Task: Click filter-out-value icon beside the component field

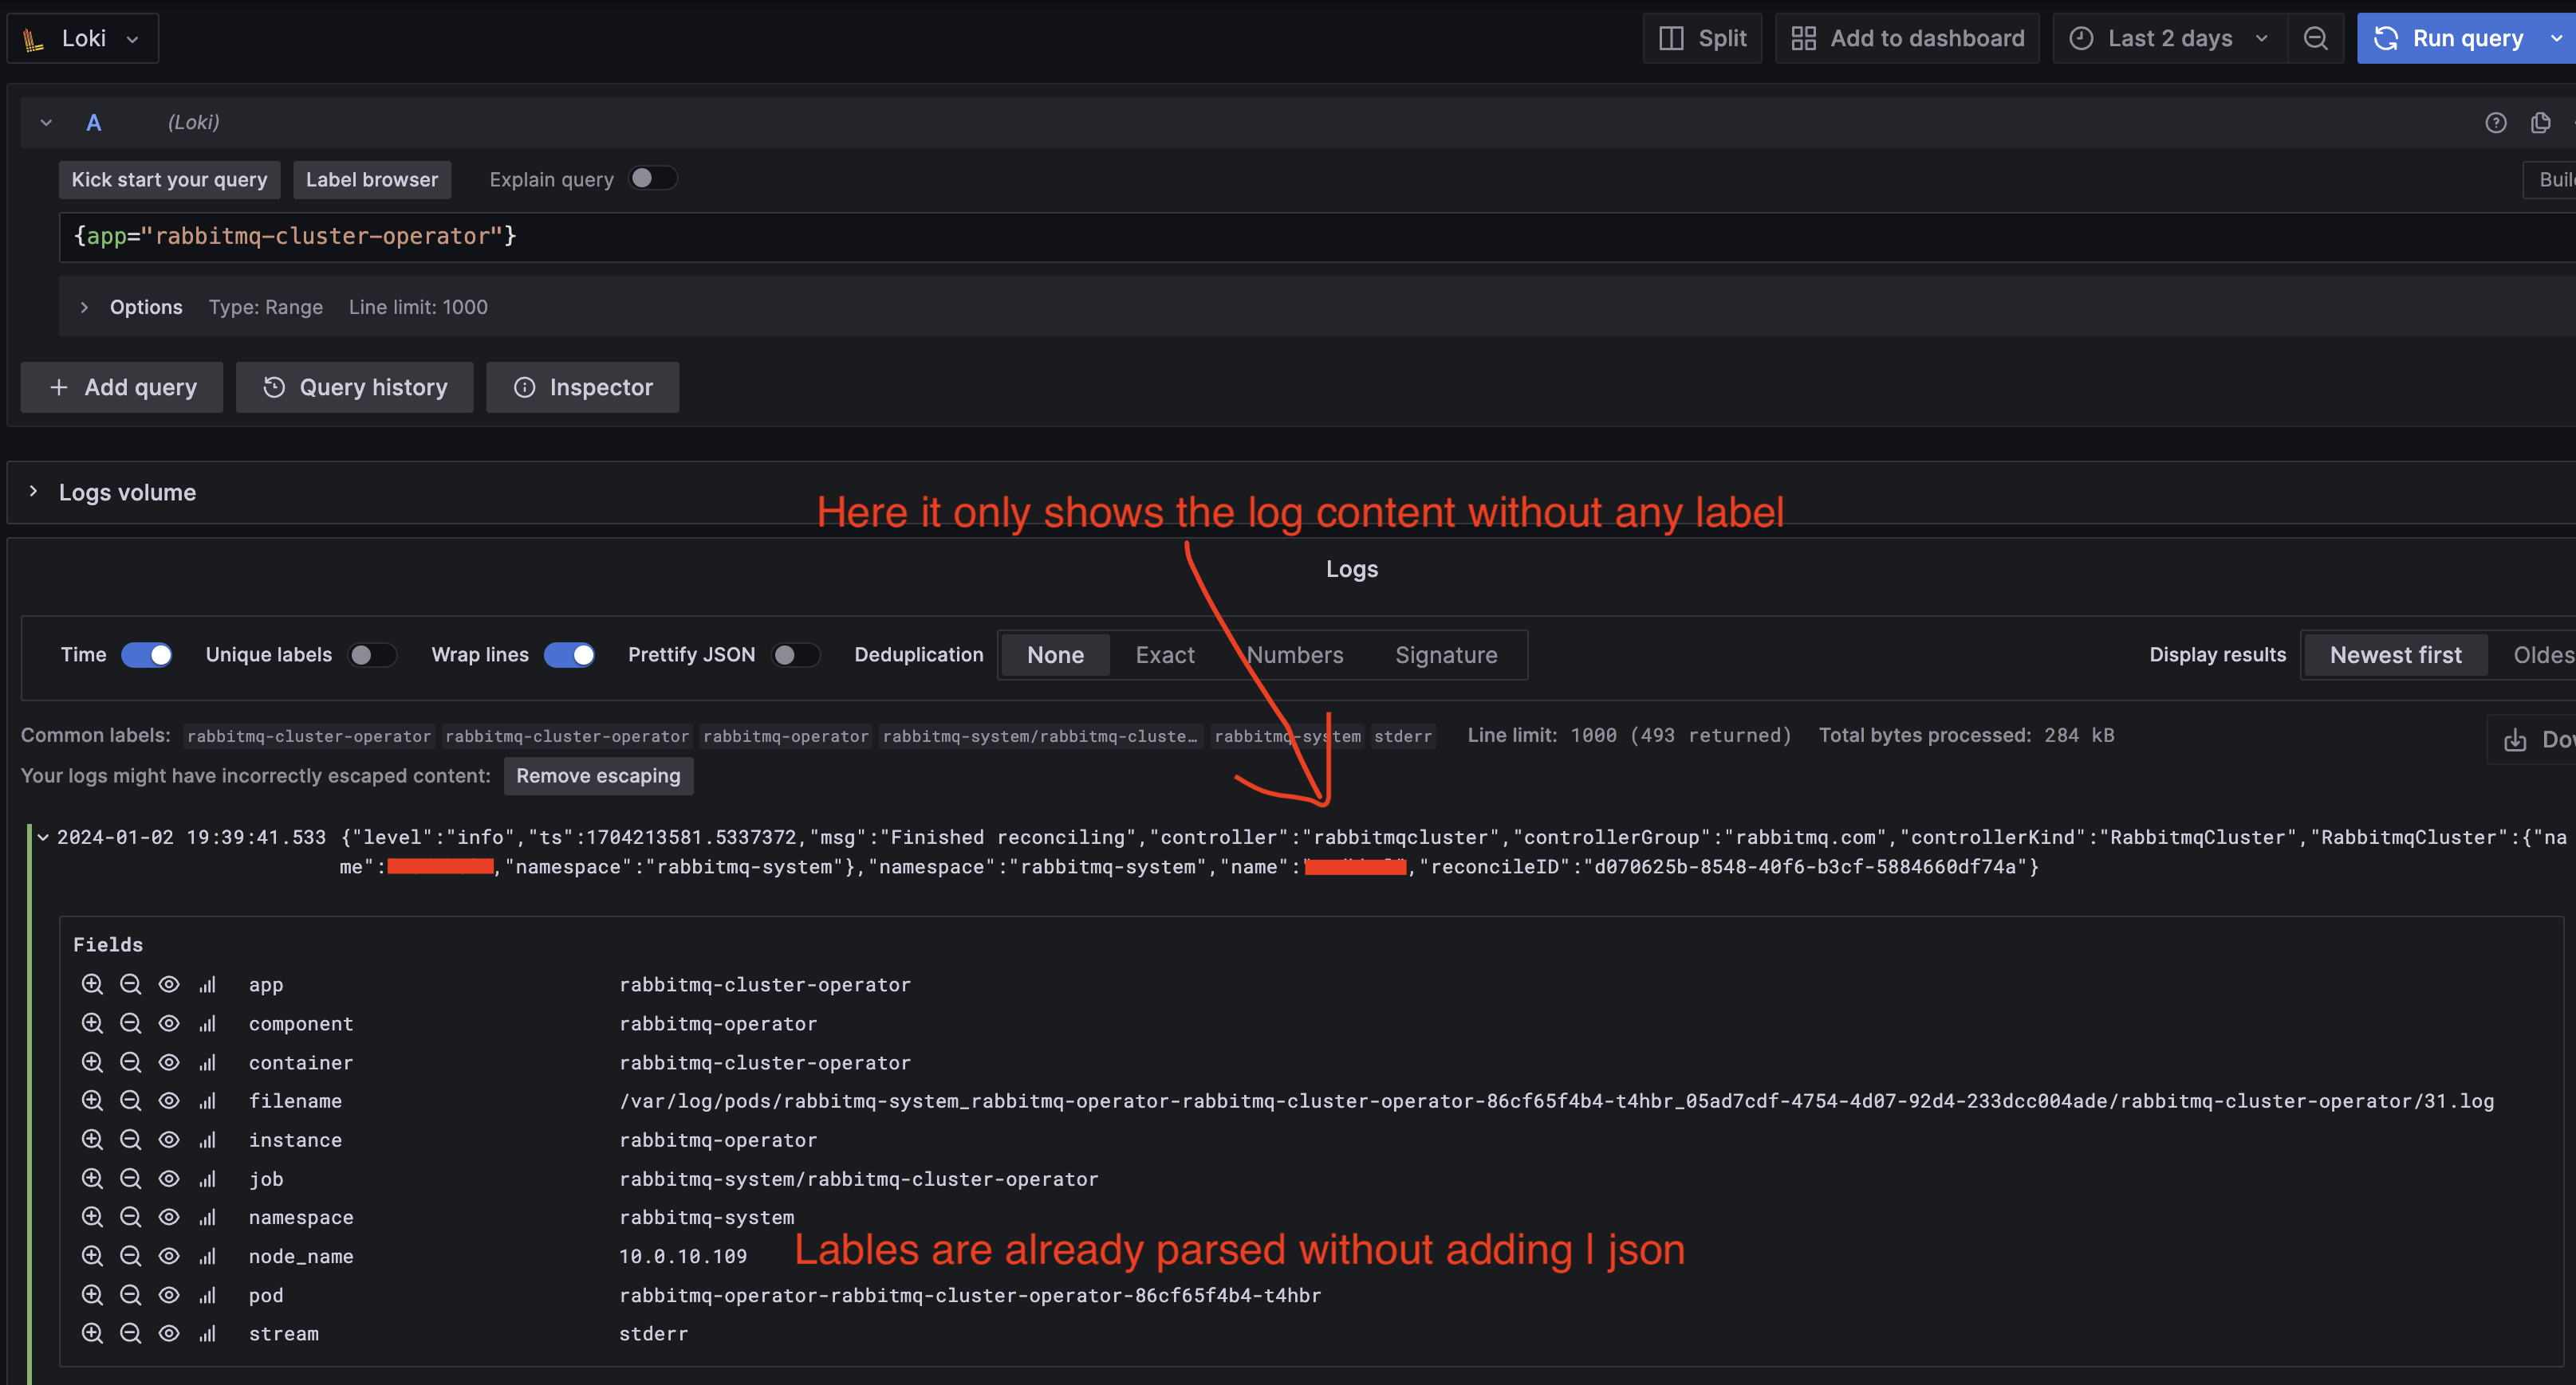Action: click(130, 1023)
